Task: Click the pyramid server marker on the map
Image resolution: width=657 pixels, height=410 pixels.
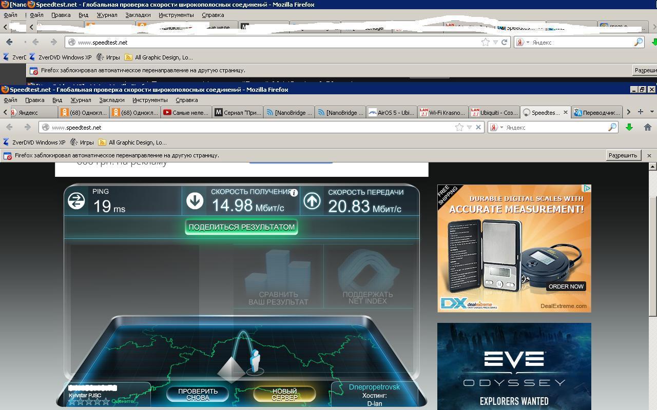Action: (231, 371)
